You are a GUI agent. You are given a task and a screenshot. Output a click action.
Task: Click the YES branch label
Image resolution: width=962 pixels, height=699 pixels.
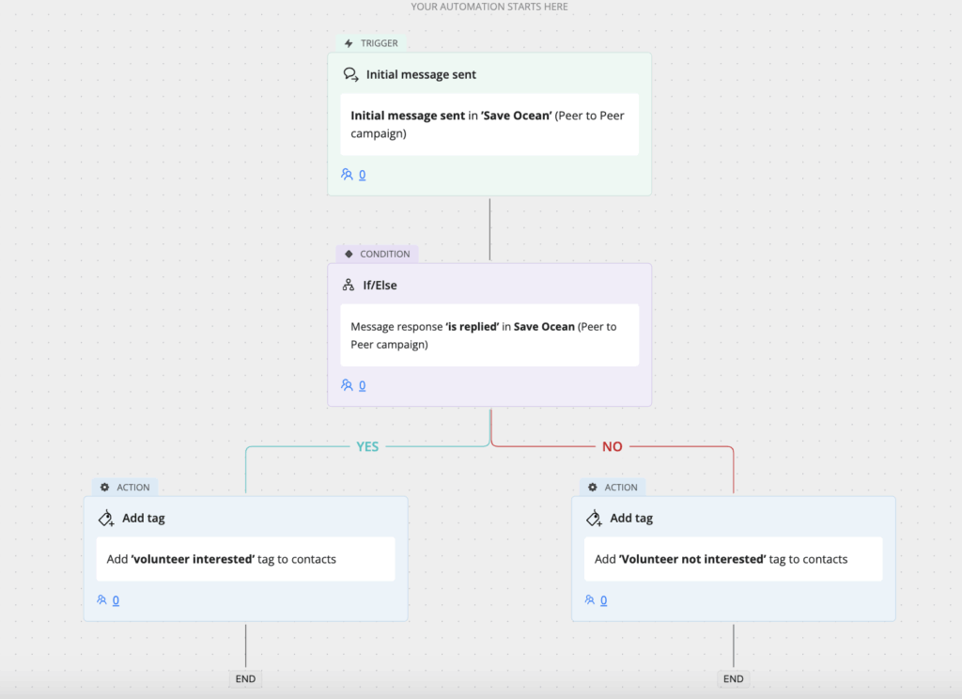coord(367,447)
